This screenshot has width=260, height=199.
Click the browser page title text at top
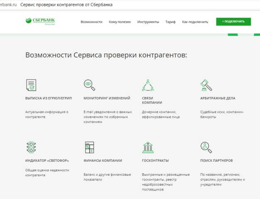(66, 5)
